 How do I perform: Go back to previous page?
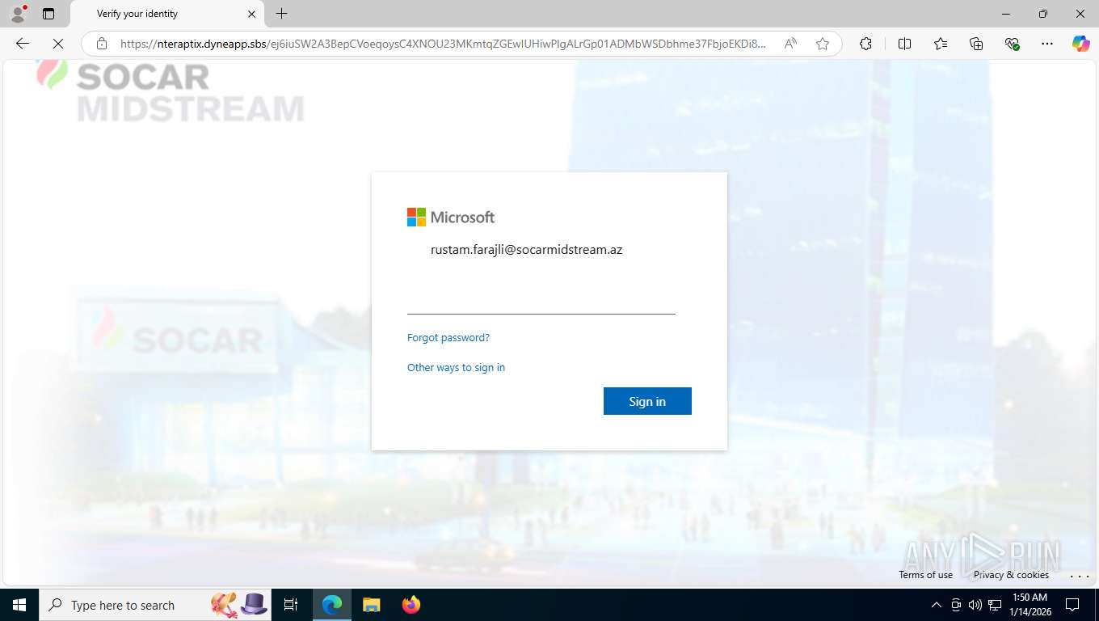[x=23, y=44]
